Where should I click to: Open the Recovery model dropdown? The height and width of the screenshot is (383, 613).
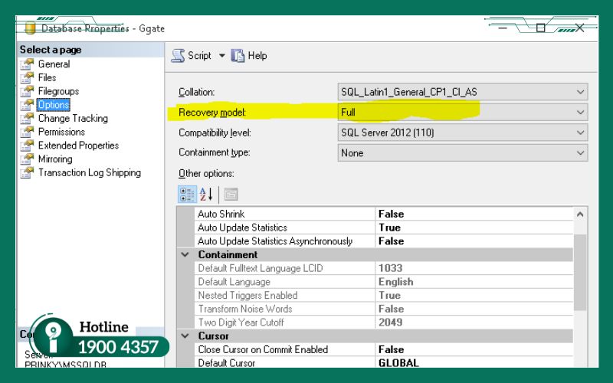(x=580, y=113)
